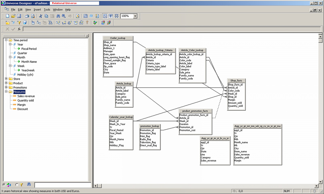Select the Quantity sold measure

click(26, 100)
